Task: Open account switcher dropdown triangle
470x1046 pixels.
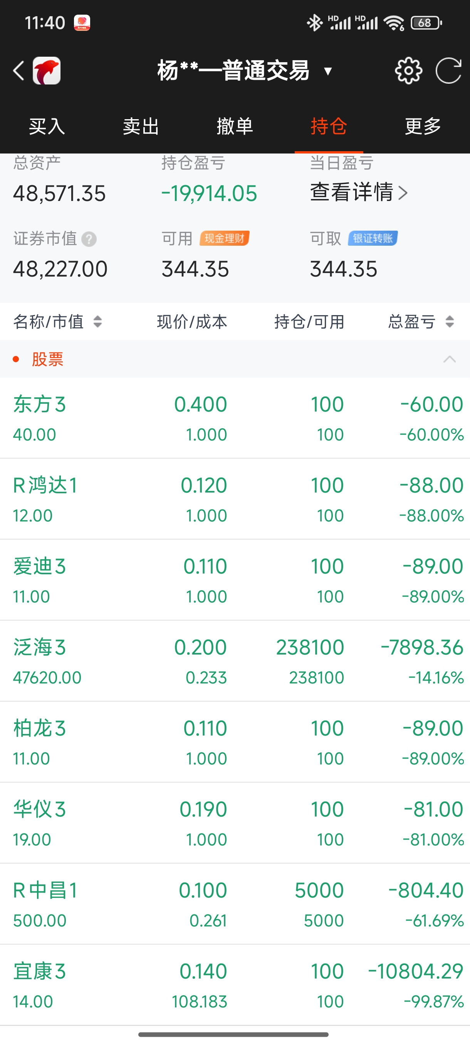Action: (328, 72)
